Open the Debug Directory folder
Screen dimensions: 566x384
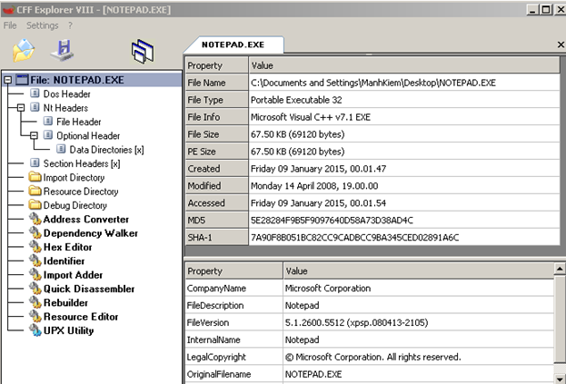click(x=74, y=205)
